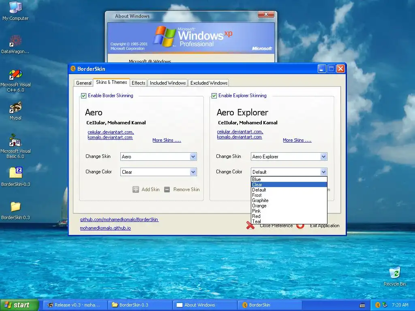Choose Blue from the color list

(x=289, y=179)
